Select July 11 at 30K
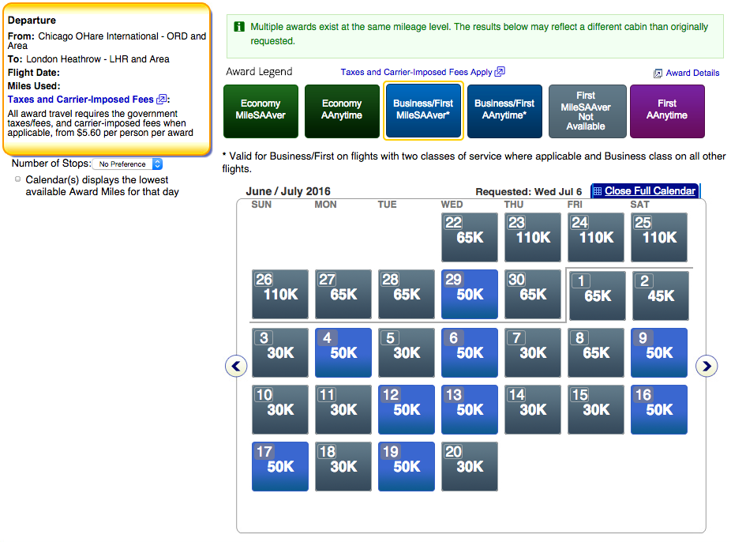Viewport: 731px width, 542px height. (x=343, y=409)
